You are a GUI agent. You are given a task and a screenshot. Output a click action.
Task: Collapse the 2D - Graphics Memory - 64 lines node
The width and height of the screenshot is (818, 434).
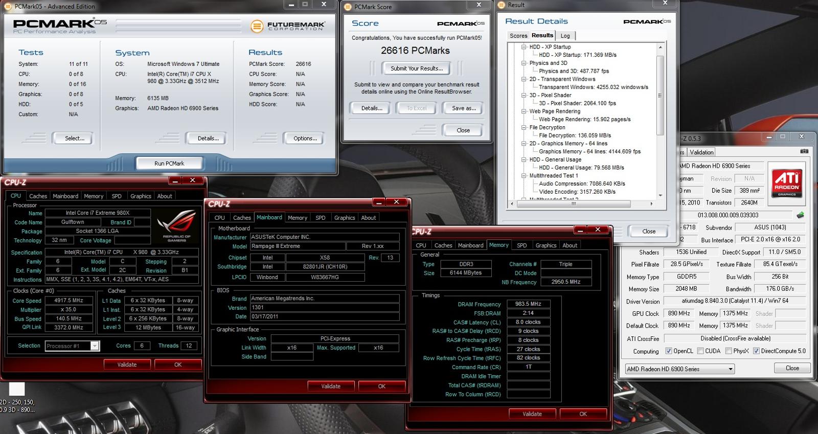click(x=524, y=144)
